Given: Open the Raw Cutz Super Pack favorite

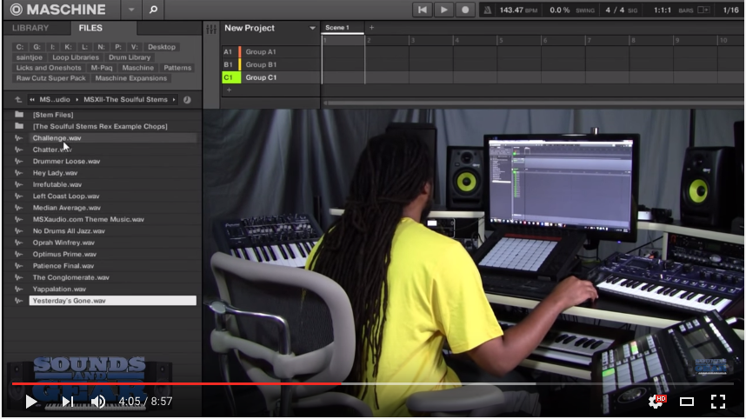Looking at the screenshot, I should pos(51,78).
